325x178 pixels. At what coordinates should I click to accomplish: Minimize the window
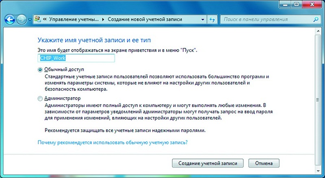[286, 4]
